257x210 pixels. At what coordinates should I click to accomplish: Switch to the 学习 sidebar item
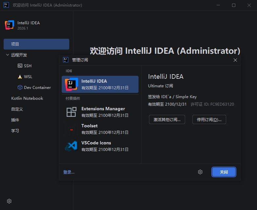[15, 131]
